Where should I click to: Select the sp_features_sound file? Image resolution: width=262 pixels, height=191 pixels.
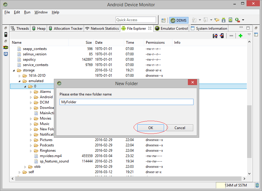[x=54, y=161]
